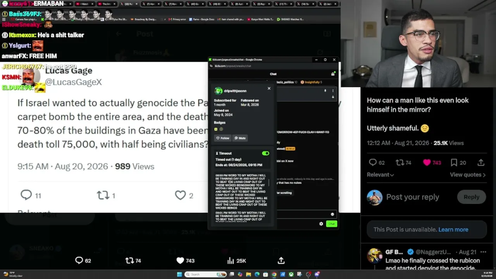
Task: Open the Privacy error bookmark
Action: pyautogui.click(x=177, y=19)
